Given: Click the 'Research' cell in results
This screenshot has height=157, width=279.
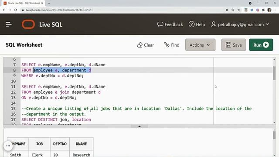Looking at the screenshot, I should click(x=82, y=155).
